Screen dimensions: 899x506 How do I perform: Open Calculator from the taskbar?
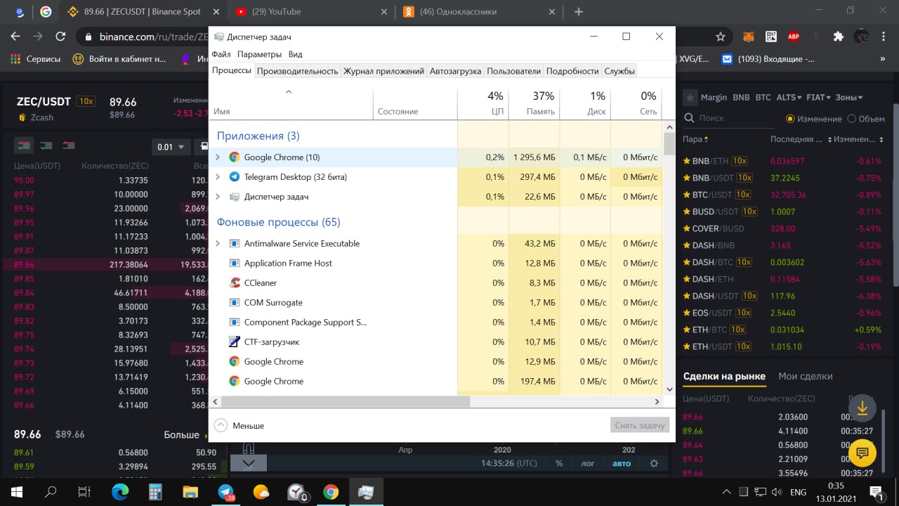tap(155, 492)
